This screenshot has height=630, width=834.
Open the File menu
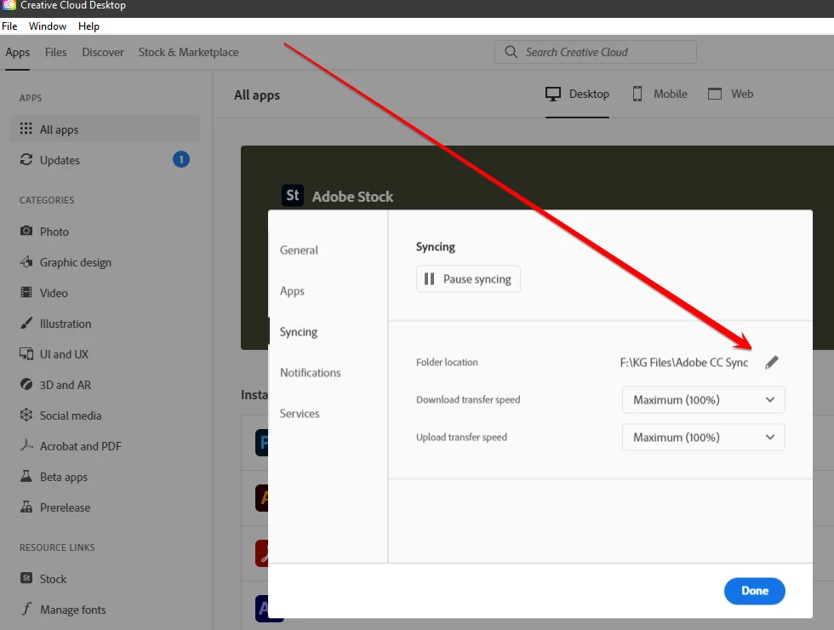9,26
